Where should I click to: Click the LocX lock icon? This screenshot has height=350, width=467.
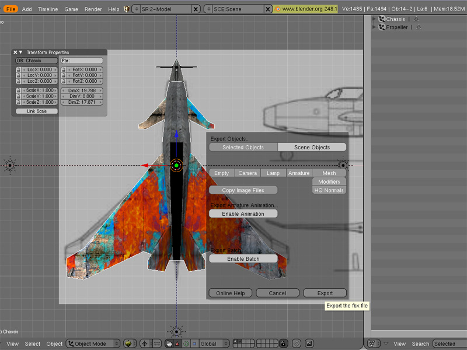[x=19, y=69]
